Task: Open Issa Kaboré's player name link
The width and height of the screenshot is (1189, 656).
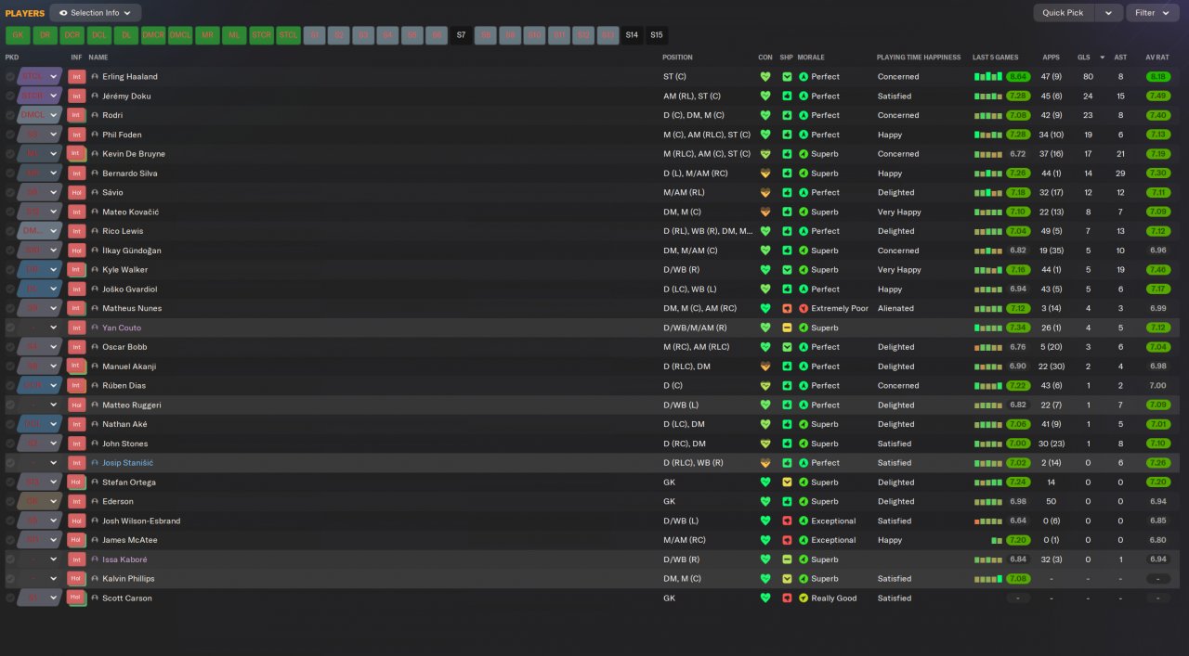Action: [x=124, y=560]
